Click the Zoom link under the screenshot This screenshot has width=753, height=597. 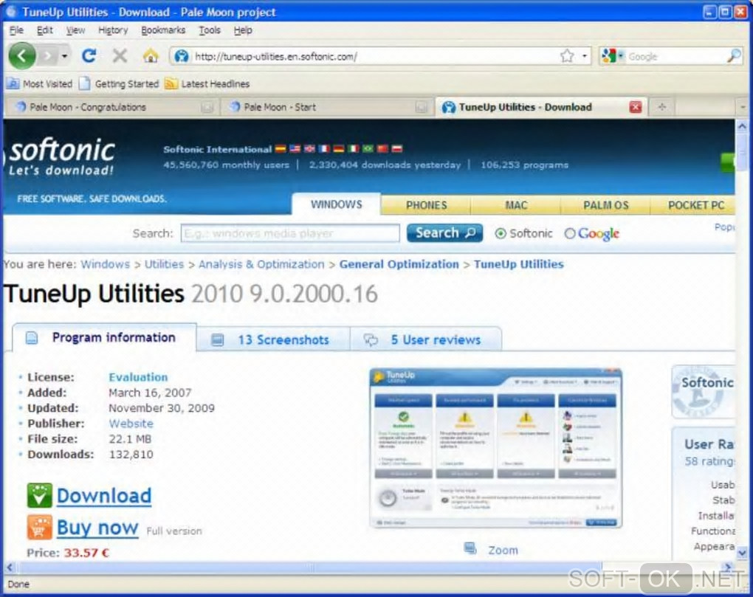(503, 551)
